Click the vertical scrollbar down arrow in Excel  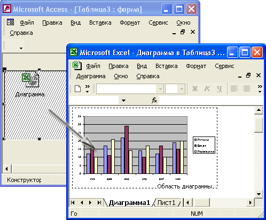click(259, 194)
